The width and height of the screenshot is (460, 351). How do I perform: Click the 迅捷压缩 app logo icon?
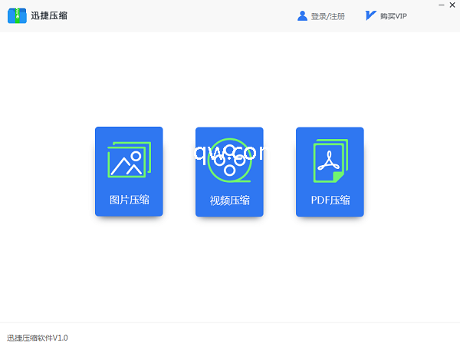[x=16, y=15]
